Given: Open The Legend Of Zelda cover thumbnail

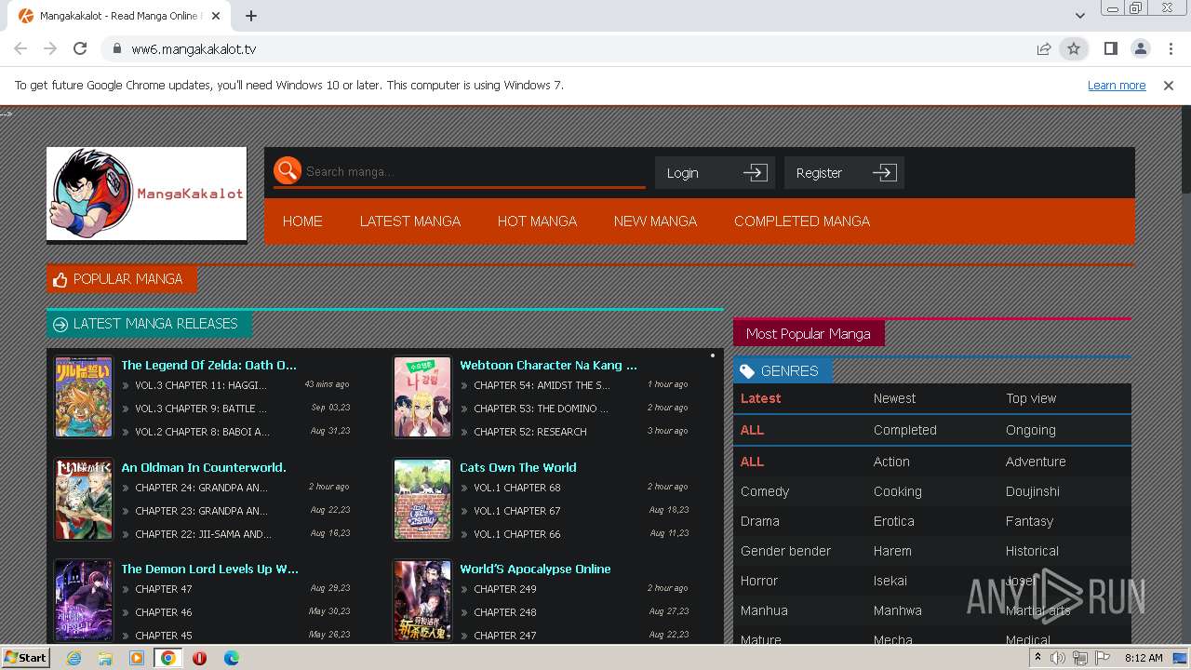Looking at the screenshot, I should click(x=84, y=397).
